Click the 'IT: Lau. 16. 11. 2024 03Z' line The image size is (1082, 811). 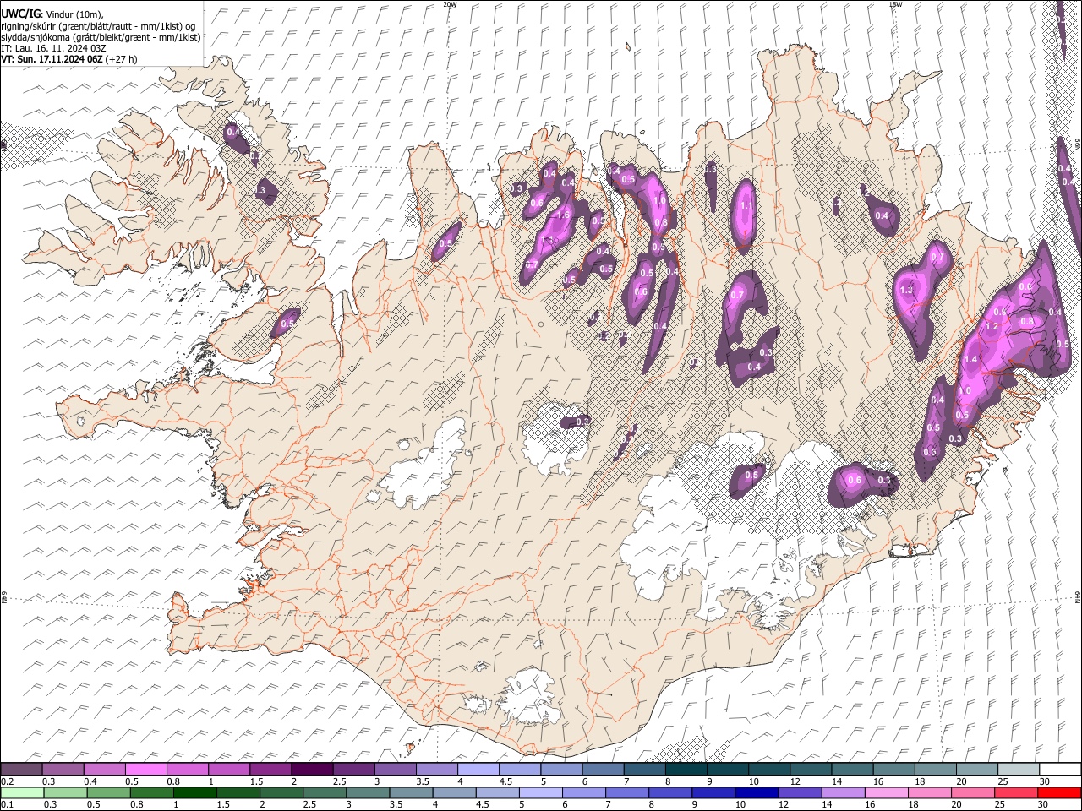53,48
